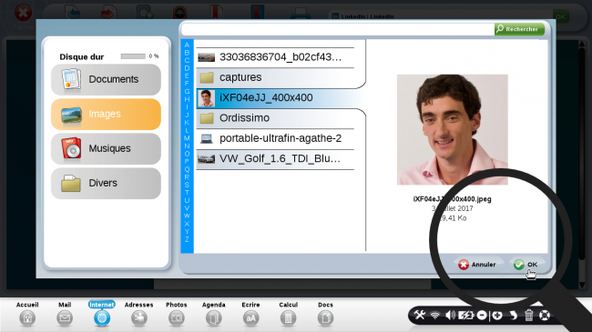The height and width of the screenshot is (332, 592).
Task: Click the Documents papers icon
Action: pyautogui.click(x=71, y=79)
